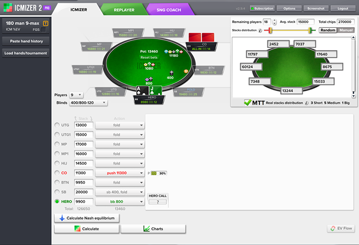Click the 400 small blind chip
Viewport: 359px width, 245px height.
point(171,73)
